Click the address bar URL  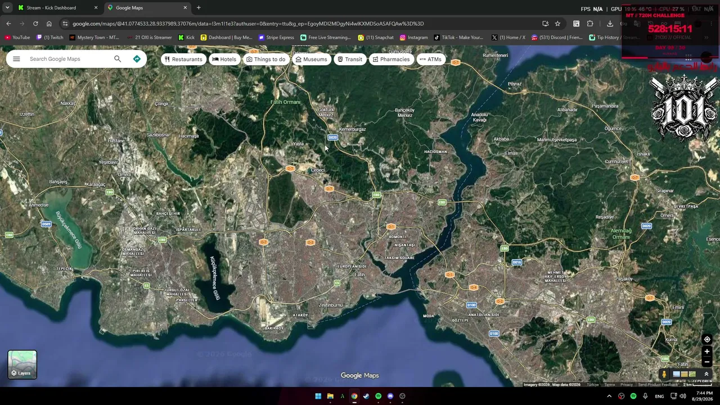pos(248,24)
